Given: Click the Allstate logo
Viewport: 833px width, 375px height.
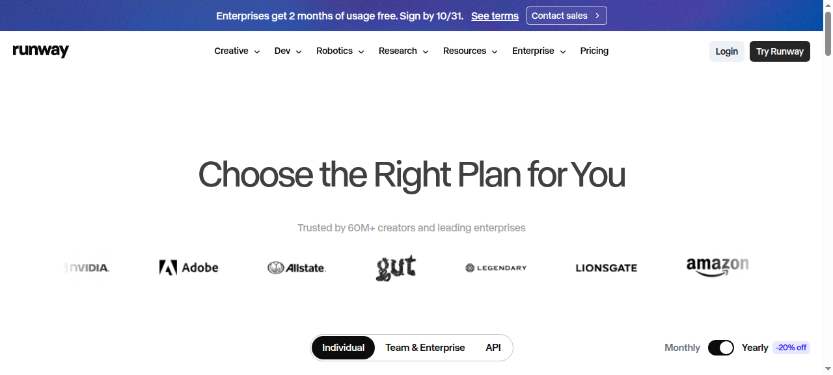Looking at the screenshot, I should point(297,268).
